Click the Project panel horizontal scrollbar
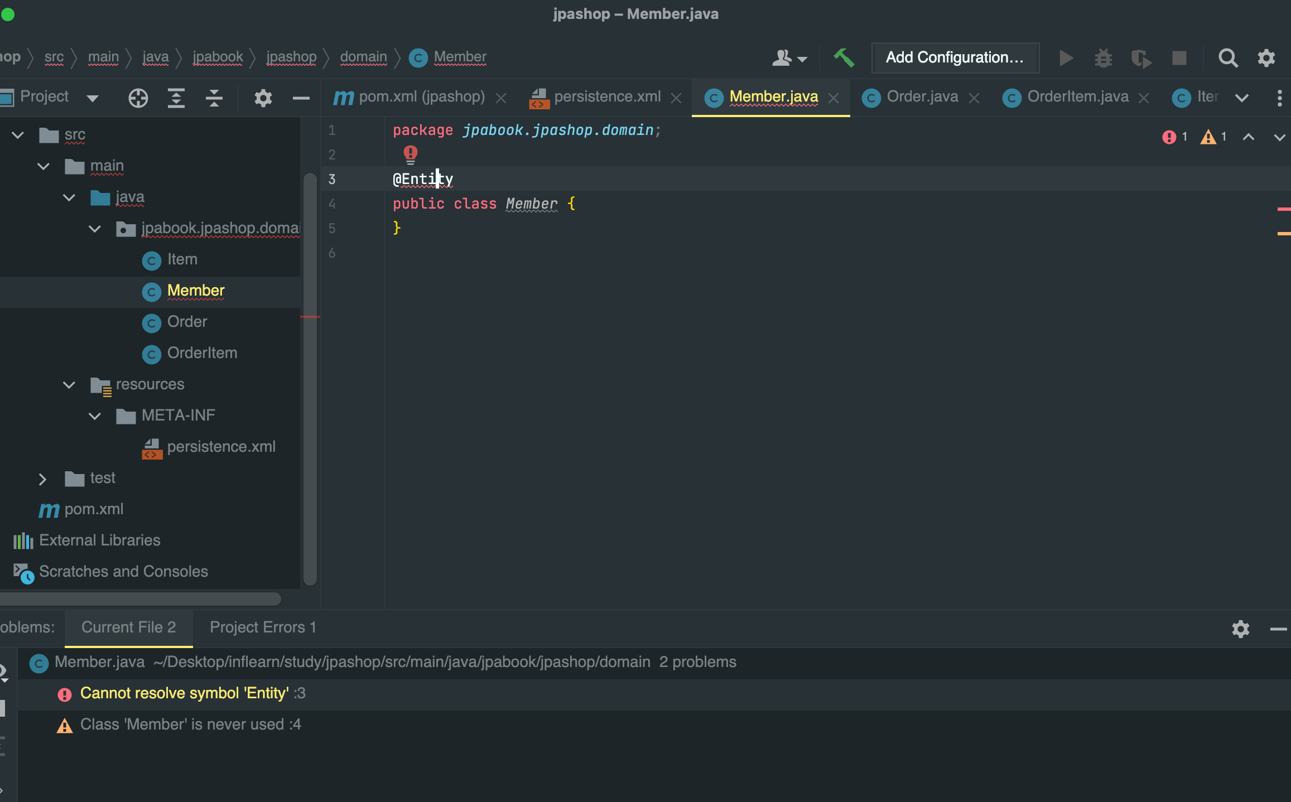1291x802 pixels. coord(139,598)
